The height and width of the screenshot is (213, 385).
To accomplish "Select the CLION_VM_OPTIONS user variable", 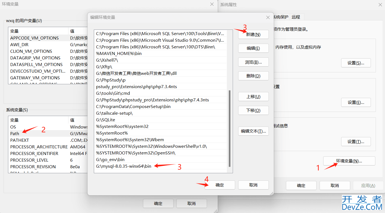I will tap(48, 51).
